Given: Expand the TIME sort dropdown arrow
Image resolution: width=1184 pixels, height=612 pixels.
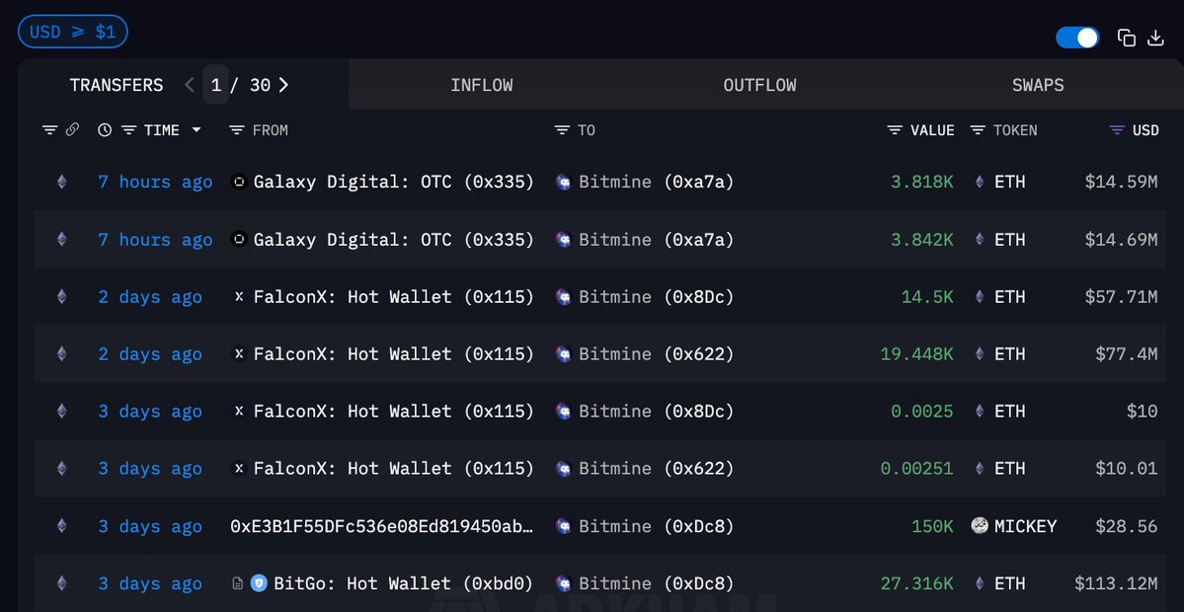Looking at the screenshot, I should point(197,130).
